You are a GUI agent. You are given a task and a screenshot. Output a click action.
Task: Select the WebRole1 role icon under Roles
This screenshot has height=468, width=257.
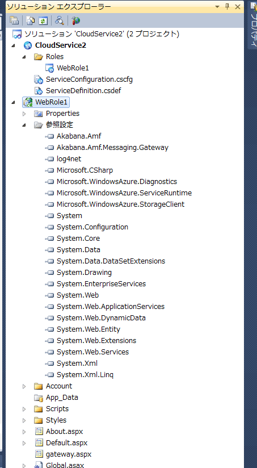click(49, 68)
